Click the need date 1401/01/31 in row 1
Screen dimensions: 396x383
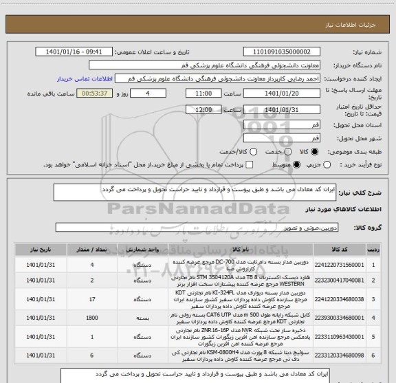point(41,265)
